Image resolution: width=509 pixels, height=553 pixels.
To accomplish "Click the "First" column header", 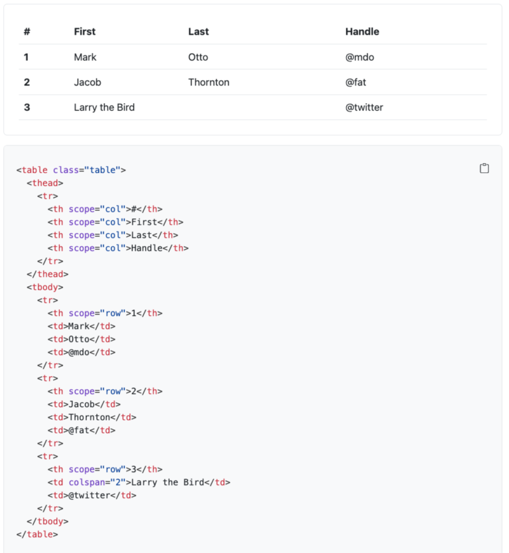I will 85,32.
